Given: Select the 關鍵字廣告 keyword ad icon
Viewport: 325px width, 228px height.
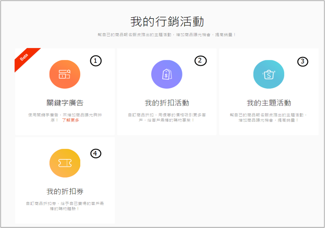Looking at the screenshot, I should click(65, 74).
